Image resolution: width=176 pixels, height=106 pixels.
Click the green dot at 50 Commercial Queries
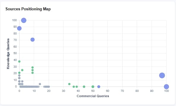pos(93,87)
